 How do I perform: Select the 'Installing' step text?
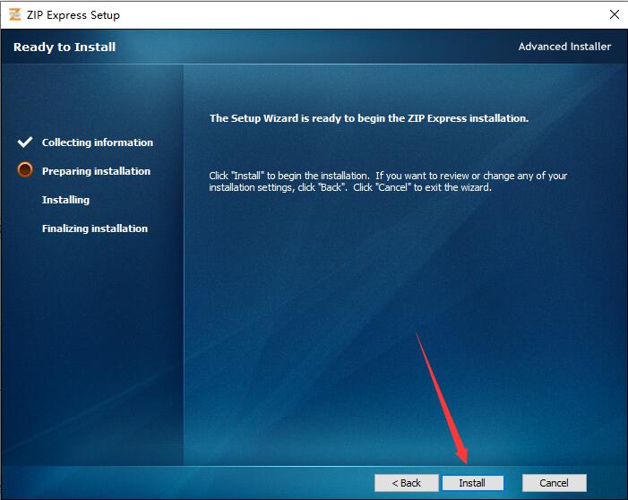click(65, 200)
